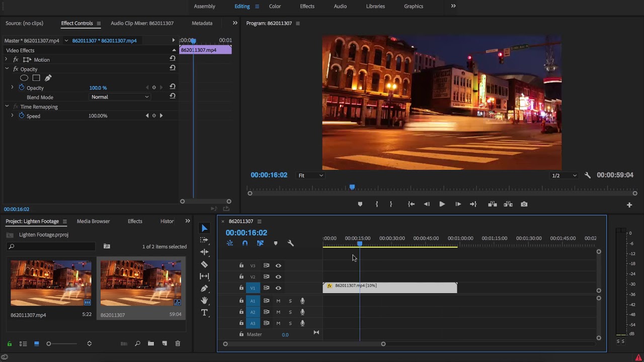Click the project thumbnail zoom slider
The height and width of the screenshot is (362, 644).
(x=49, y=344)
